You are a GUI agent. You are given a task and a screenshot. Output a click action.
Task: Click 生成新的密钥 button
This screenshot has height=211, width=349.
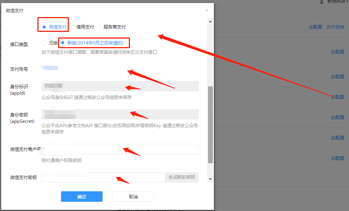pos(182,177)
